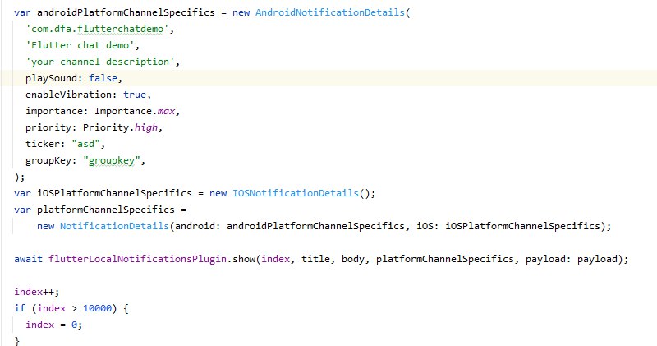
Task: Click the NotificationDetails constructor name
Action: coord(114,226)
